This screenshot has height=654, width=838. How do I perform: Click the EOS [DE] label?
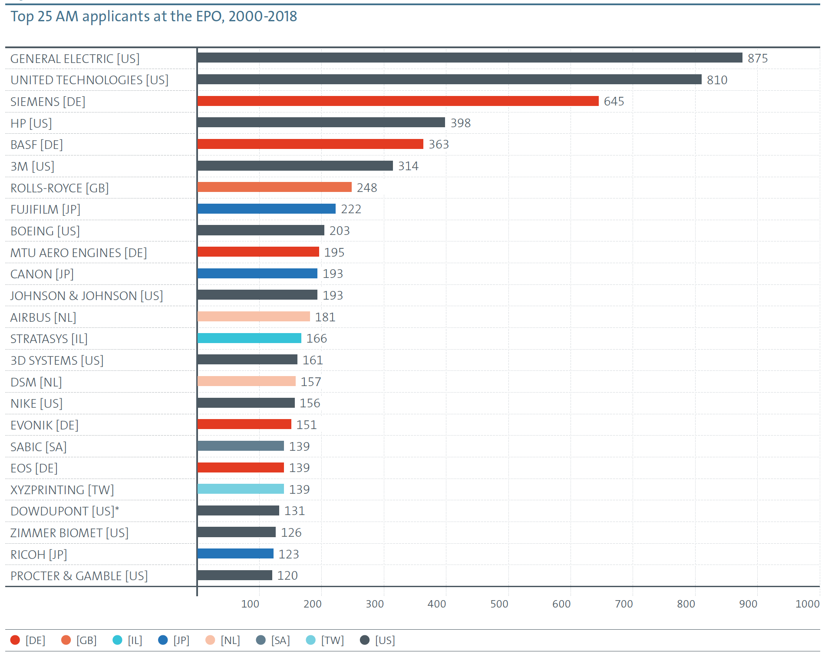[34, 468]
